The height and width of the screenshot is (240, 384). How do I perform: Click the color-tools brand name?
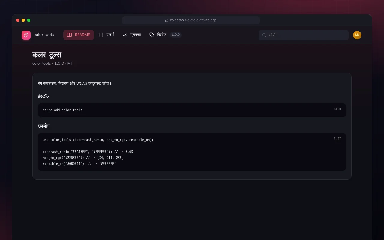point(44,35)
